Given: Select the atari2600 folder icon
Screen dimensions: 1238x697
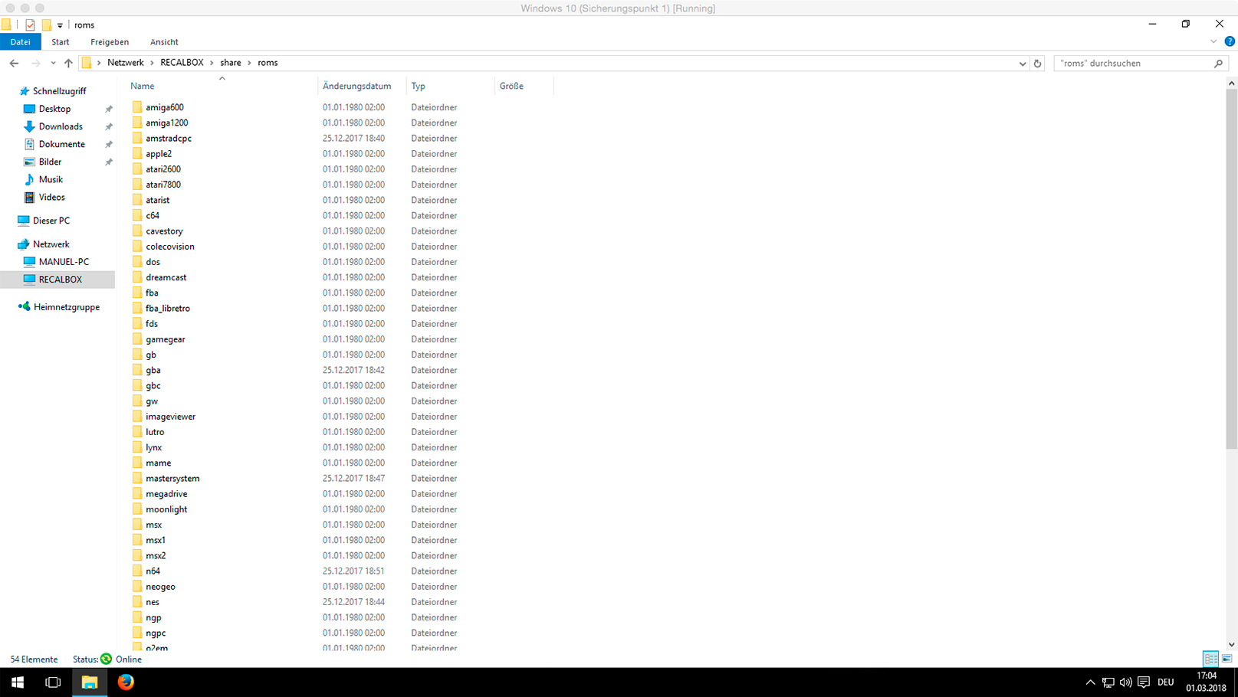Looking at the screenshot, I should [137, 169].
